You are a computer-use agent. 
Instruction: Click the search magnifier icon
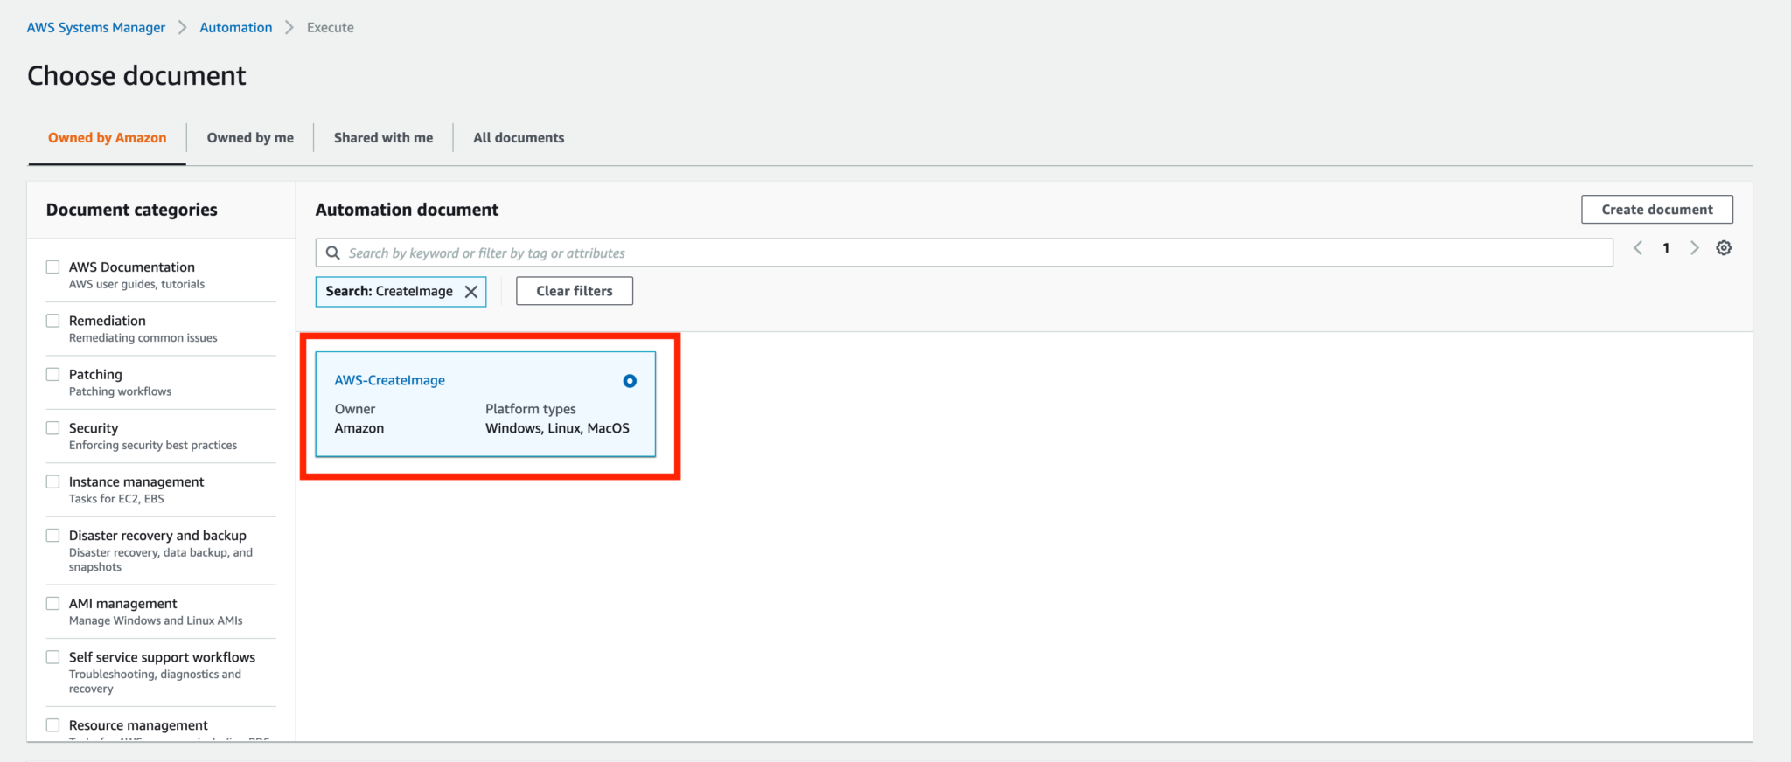(333, 253)
